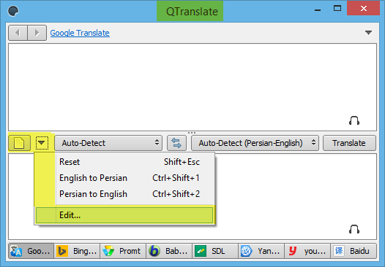Select Persian to English menu entry
Image resolution: width=385 pixels, height=267 pixels.
point(124,194)
